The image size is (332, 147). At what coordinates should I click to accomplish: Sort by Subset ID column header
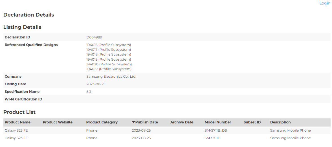tap(252, 122)
